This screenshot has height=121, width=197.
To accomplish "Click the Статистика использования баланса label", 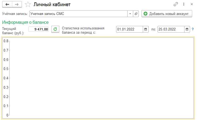I will (x=83, y=30).
